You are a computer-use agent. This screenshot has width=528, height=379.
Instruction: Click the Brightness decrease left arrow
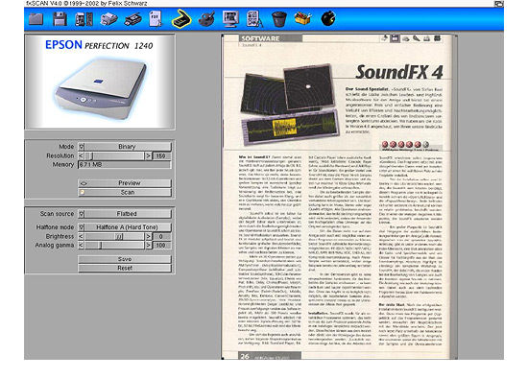point(82,236)
